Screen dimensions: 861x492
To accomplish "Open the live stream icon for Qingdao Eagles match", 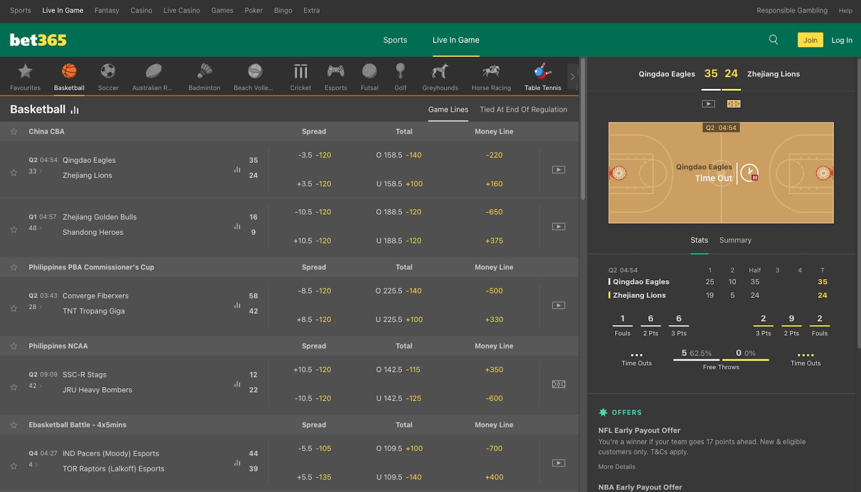I will (559, 169).
